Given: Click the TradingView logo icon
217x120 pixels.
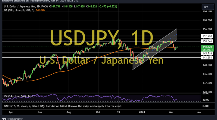Looking at the screenshot, I should [4, 119].
